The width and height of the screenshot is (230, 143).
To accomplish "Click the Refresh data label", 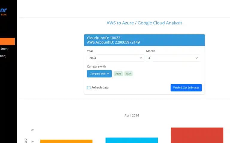I will (100, 87).
